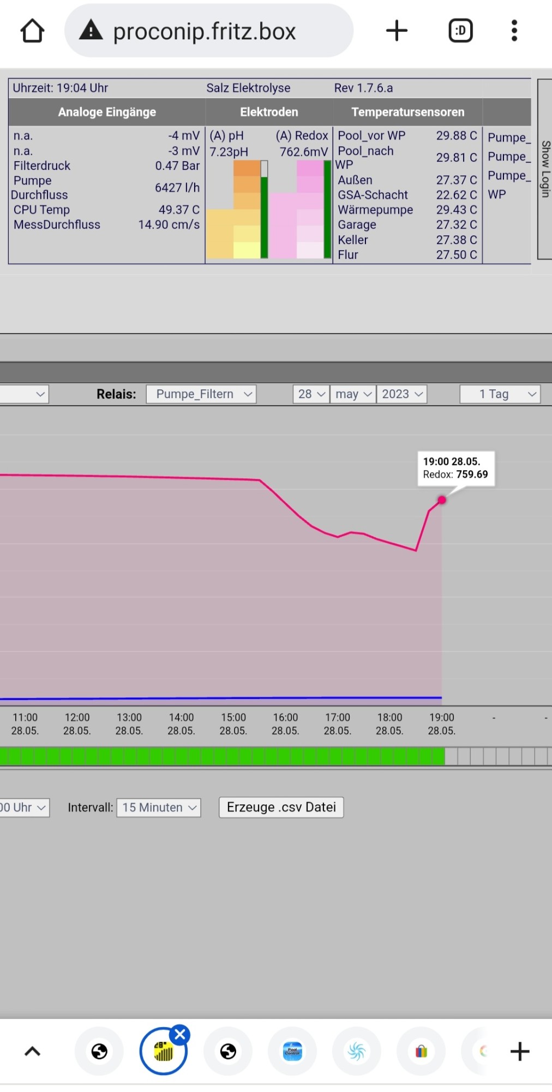Click the Wärmepumpe 29.43 C value
This screenshot has height=1092, width=552.
pyautogui.click(x=457, y=210)
